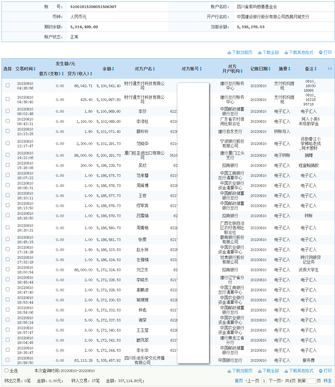The width and height of the screenshot is (335, 387).
Task: Check the 全选 select-all checkbox
Action: [6, 371]
